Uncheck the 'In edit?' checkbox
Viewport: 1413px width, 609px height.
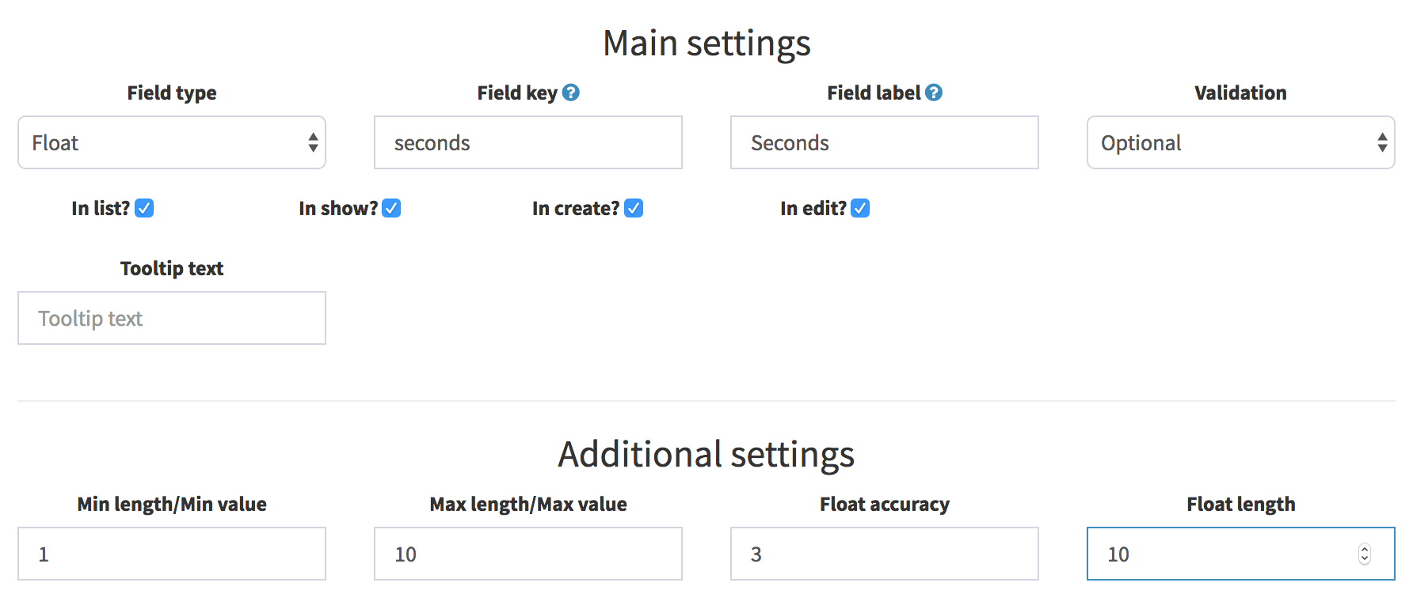click(x=859, y=208)
